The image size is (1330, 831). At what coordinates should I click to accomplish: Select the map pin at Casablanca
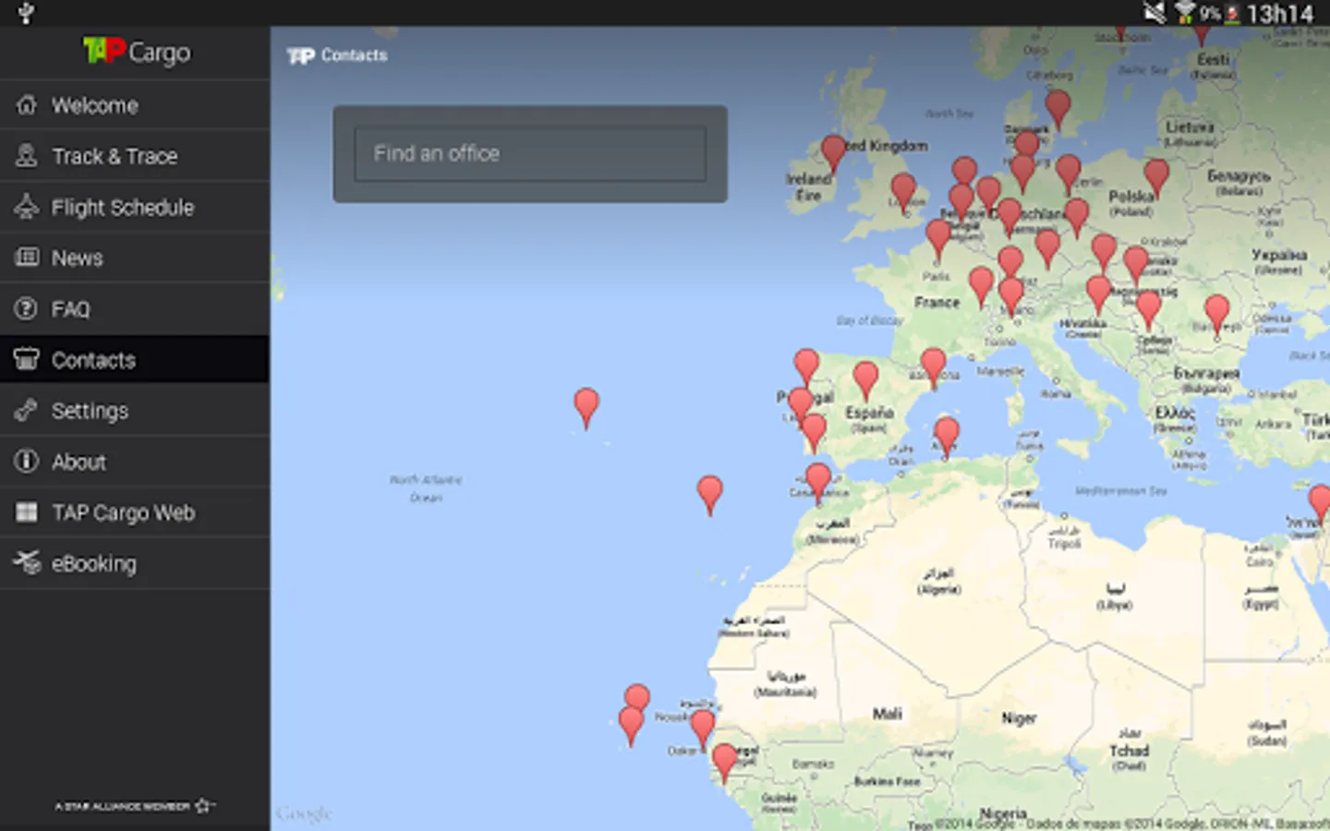click(818, 482)
